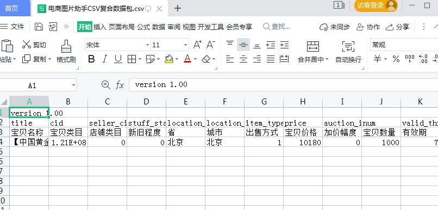Click the Cut scissors button

tap(34, 45)
